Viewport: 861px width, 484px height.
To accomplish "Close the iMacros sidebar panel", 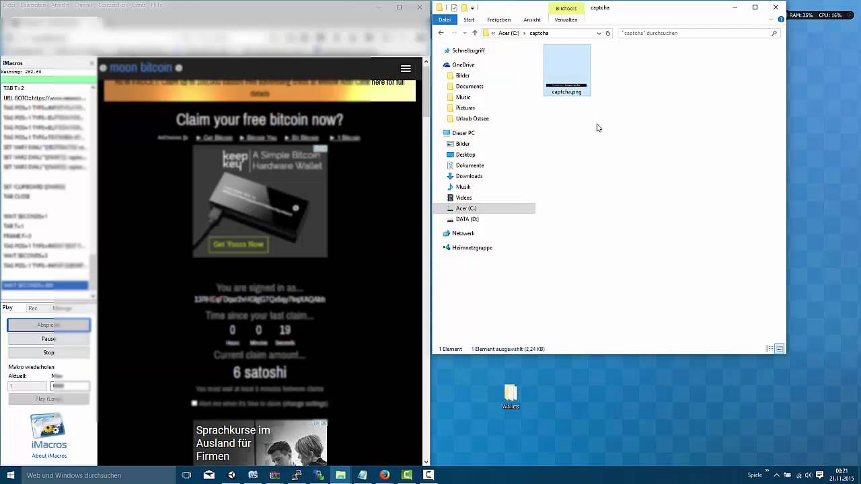I will (92, 63).
